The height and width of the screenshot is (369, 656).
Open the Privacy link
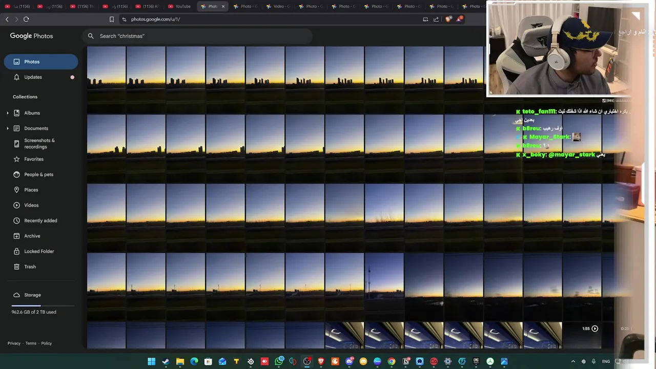tap(14, 343)
